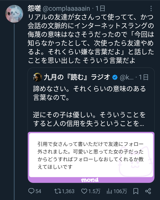
Task: Tap the 1日 timestamp beside @complaaaaain
Action: pos(100,9)
